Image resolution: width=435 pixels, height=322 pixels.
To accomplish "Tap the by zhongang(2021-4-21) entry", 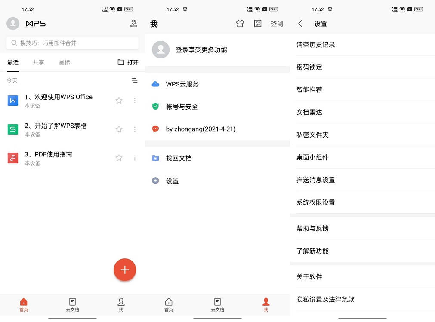I will click(x=218, y=129).
